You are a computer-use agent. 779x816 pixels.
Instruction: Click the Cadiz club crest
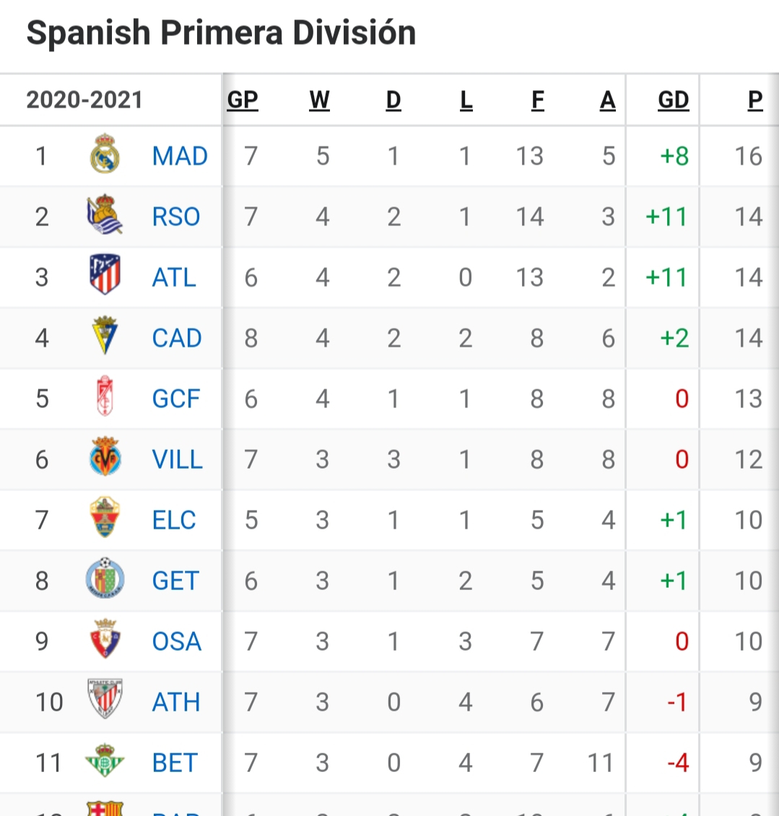click(x=105, y=337)
